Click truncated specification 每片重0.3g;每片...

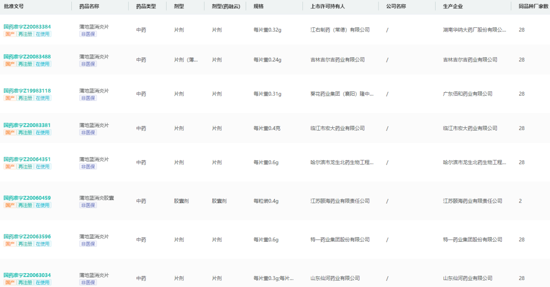point(274,278)
